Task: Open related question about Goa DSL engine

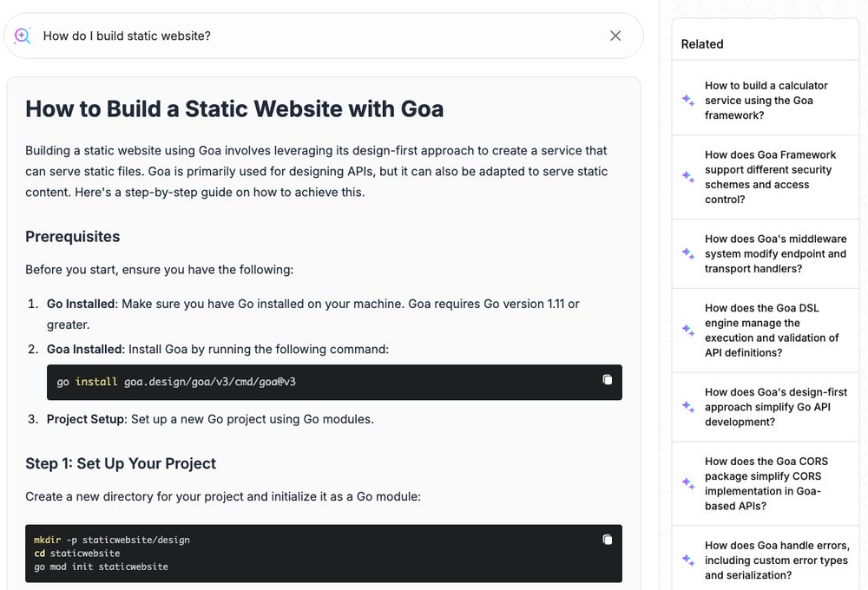Action: coord(765,331)
